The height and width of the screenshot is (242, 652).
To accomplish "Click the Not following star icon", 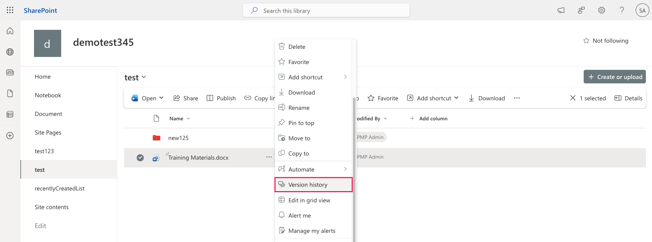I will pos(586,41).
